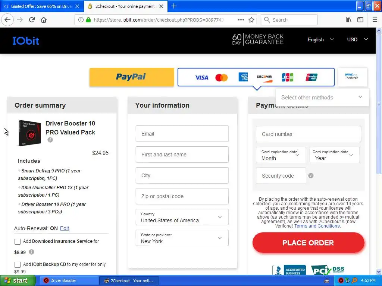
Task: Click the PCI DSS compliance badge
Action: coord(328,270)
